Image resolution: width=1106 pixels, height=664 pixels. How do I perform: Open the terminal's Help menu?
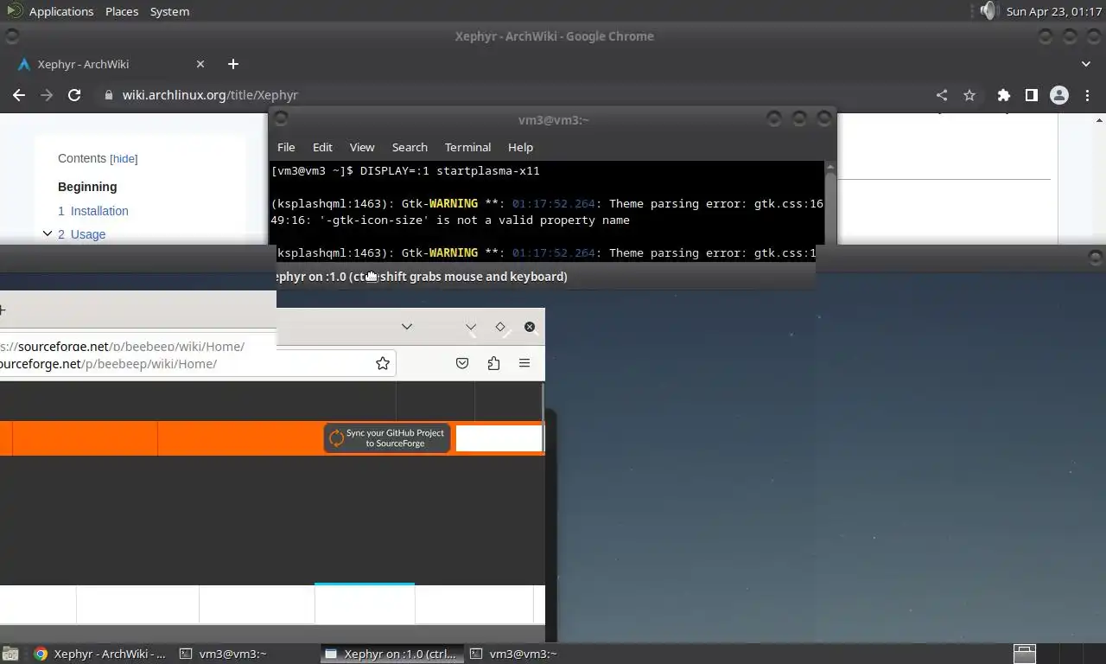(x=520, y=147)
